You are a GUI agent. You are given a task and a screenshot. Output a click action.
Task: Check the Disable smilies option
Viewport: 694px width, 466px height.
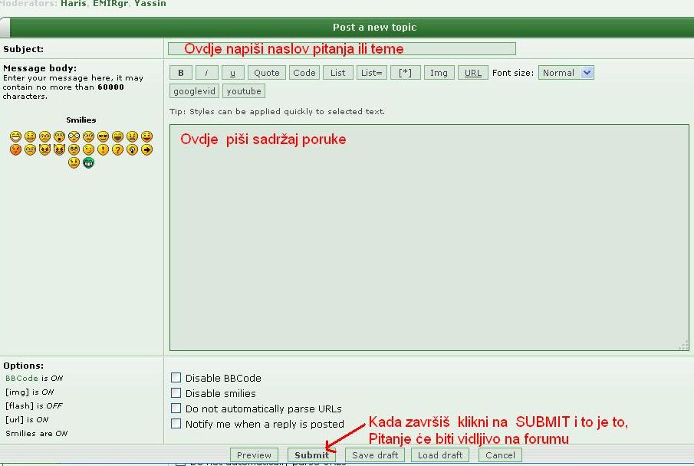[176, 393]
